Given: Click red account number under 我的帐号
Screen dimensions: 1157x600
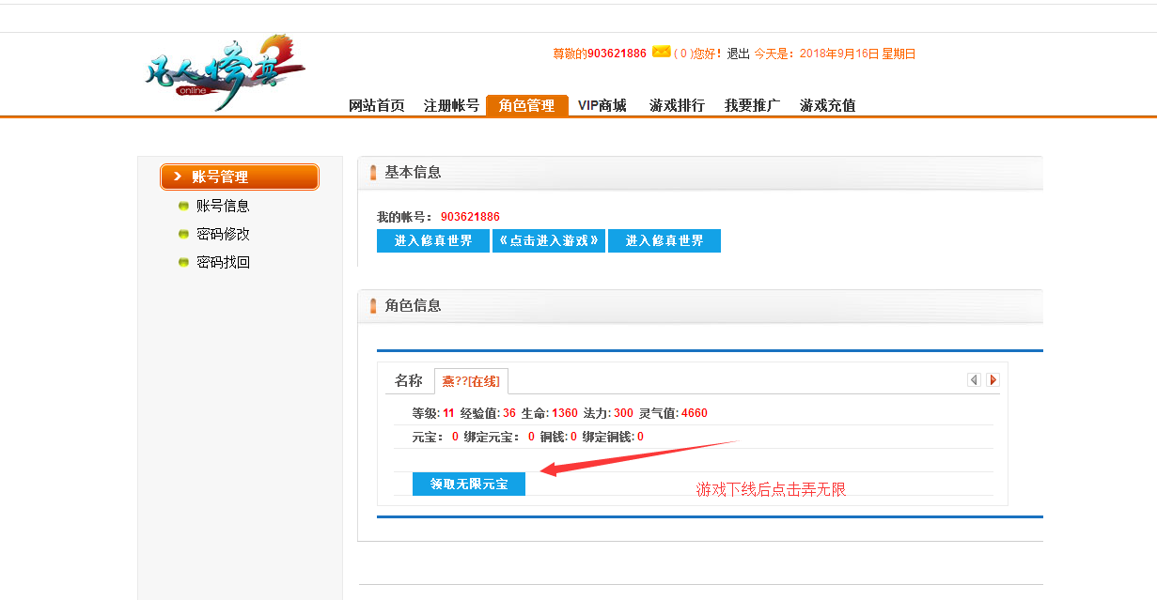Looking at the screenshot, I should (470, 217).
